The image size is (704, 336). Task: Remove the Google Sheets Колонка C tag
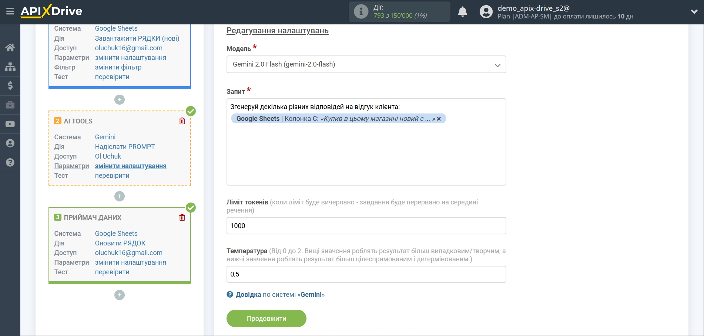[x=439, y=119]
